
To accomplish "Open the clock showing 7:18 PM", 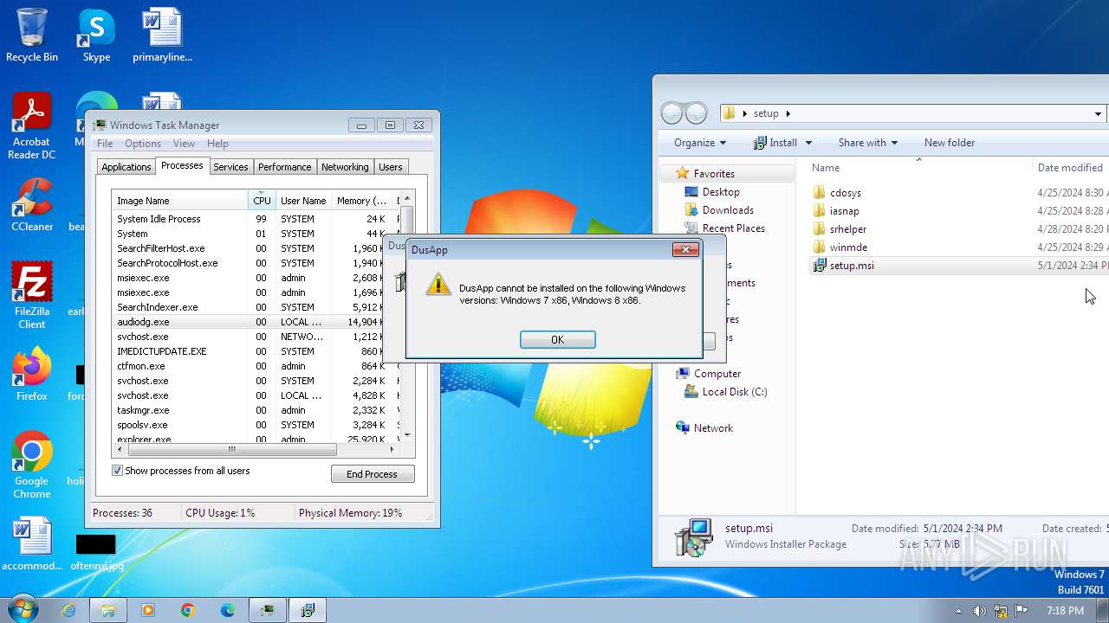I will click(1065, 611).
